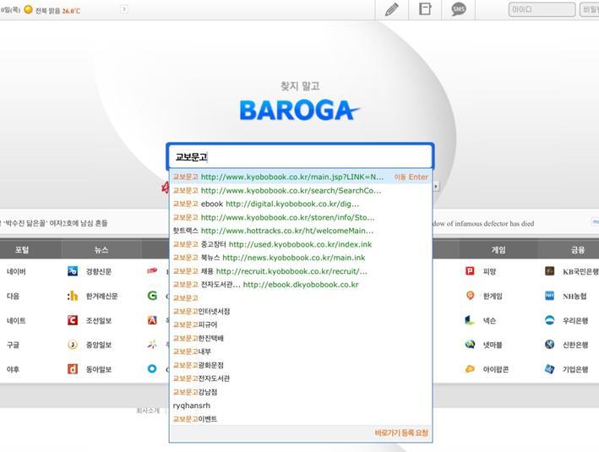Click the blue circle O icon in third column

point(152,369)
